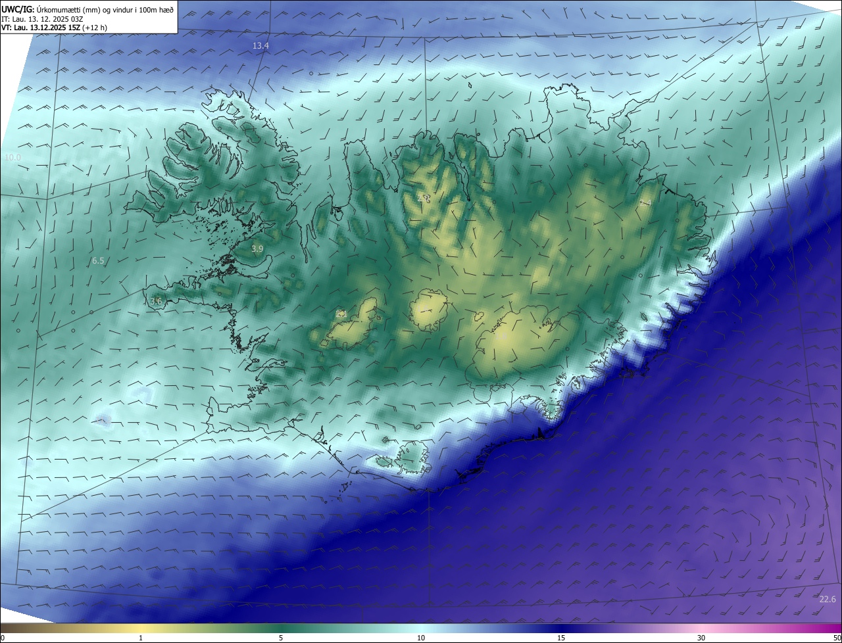Click the 3.6 value label
This screenshot has height=643, width=842.
click(156, 301)
